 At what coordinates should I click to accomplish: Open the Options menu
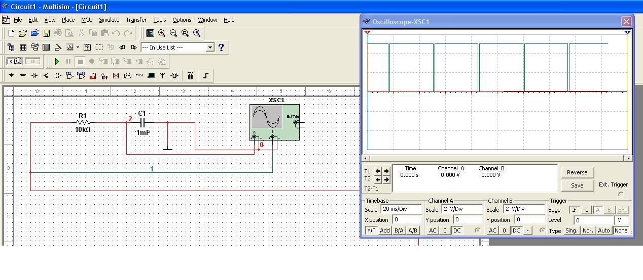182,20
